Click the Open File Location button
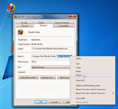The height and width of the screenshot is (109, 118). 29,78
